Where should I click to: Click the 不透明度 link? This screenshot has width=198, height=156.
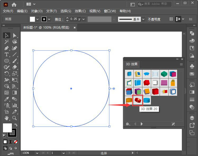(x=154, y=19)
